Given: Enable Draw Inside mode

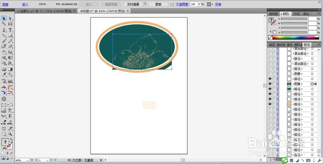Looking at the screenshot, I should [x=11, y=158].
